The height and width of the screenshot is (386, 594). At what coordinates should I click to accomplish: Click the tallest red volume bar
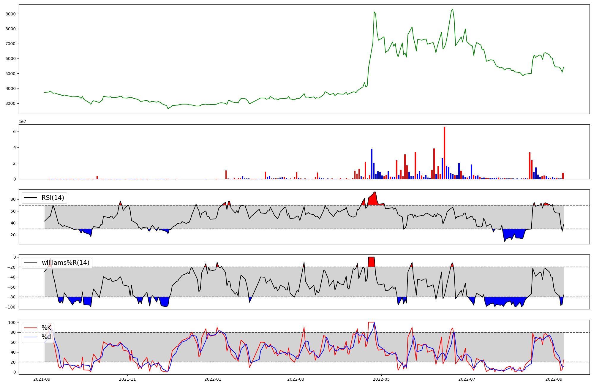click(x=444, y=153)
